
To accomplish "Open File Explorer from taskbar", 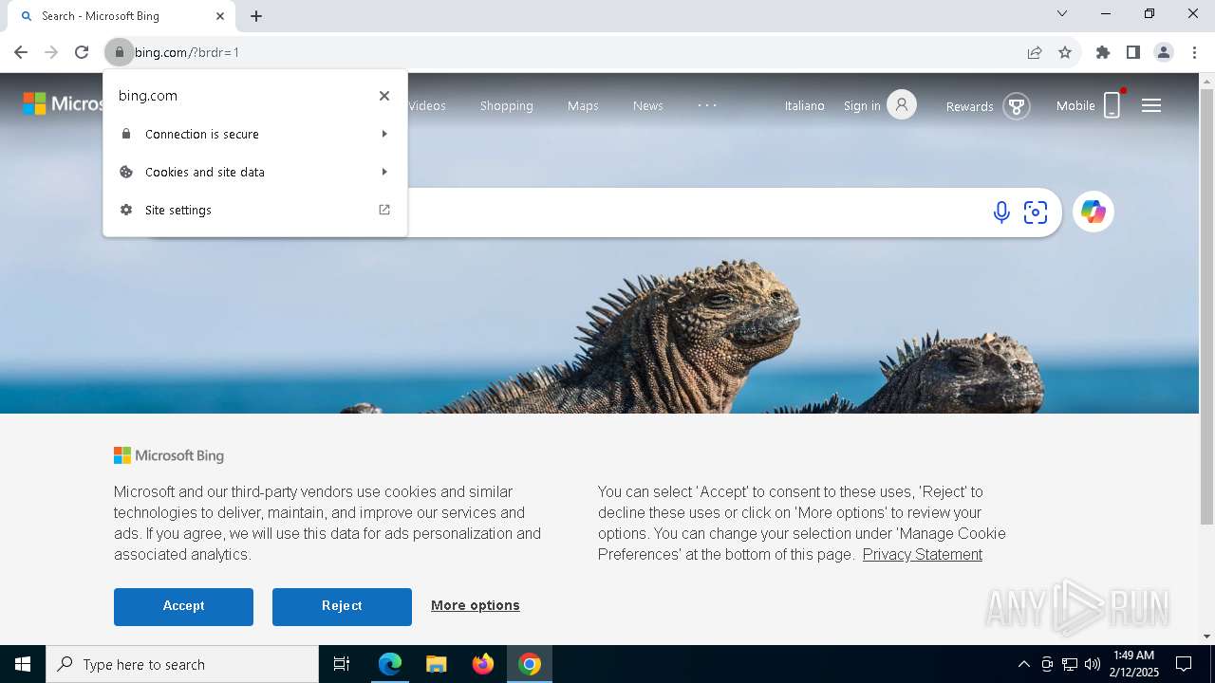I will click(437, 664).
